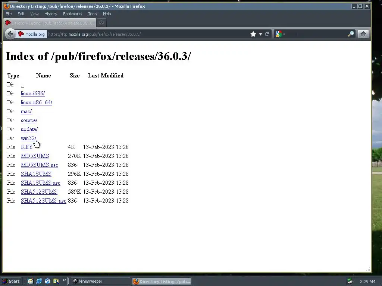The image size is (382, 286).
Task: Open the SHA1SUMS file link
Action: click(36, 174)
